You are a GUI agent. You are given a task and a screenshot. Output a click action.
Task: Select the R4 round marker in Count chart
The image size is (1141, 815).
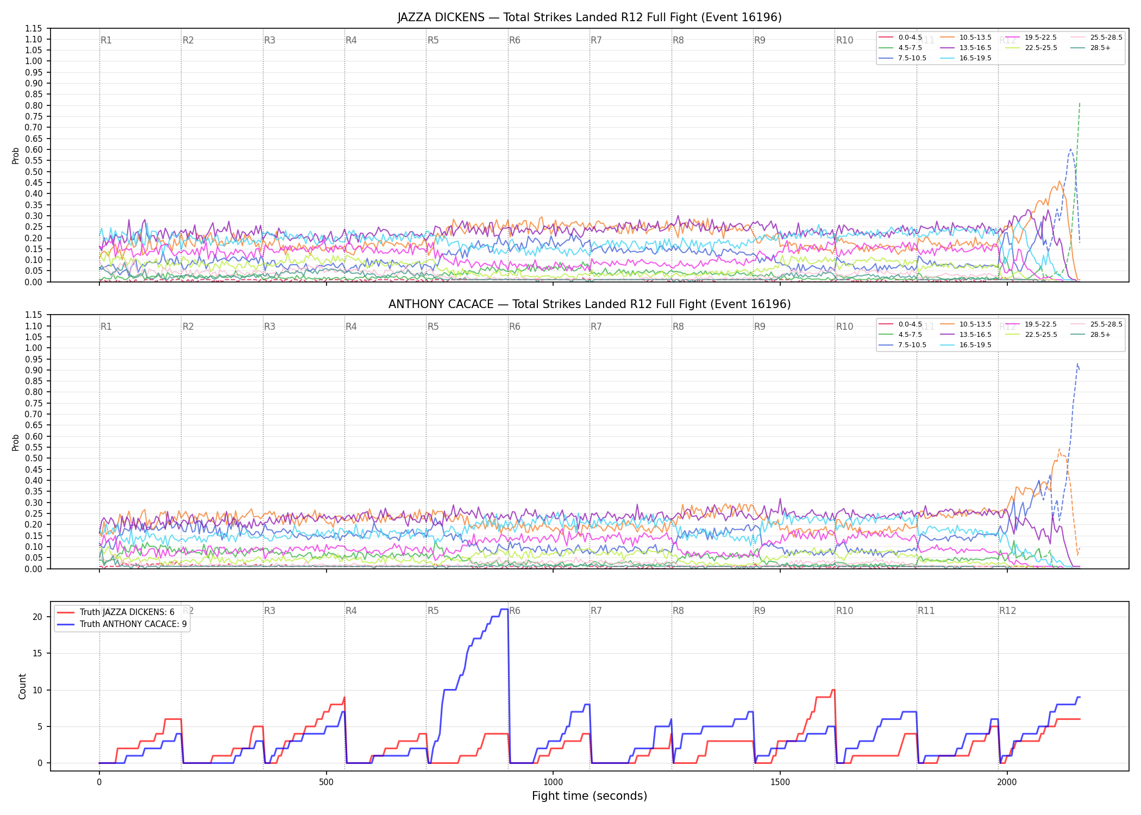351,611
